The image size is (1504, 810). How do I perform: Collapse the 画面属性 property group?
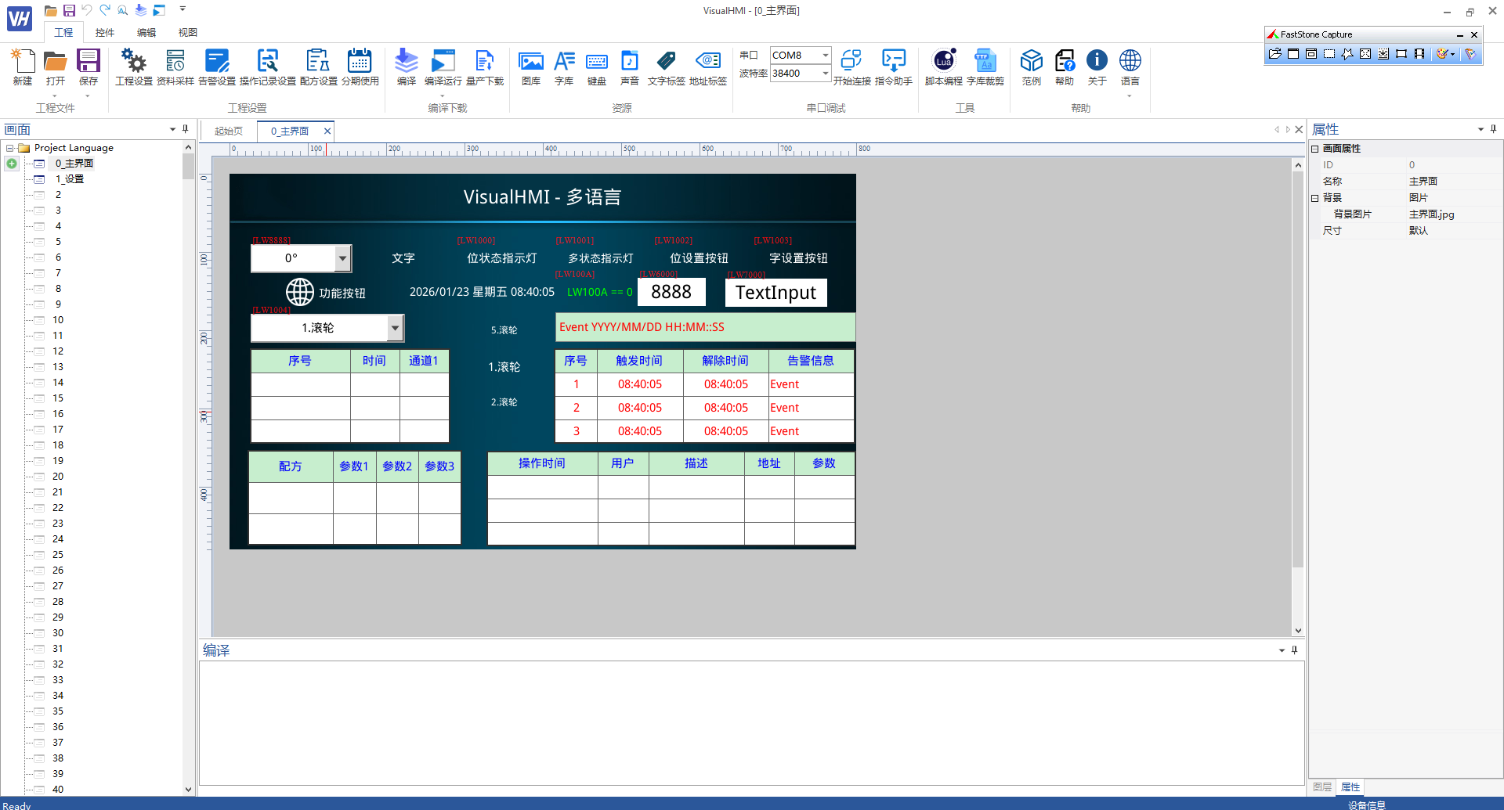tap(1315, 149)
